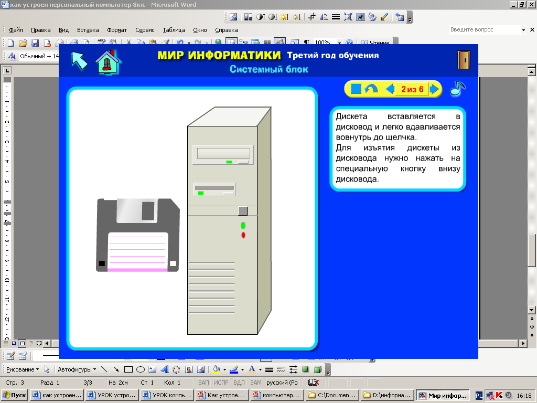Image resolution: width=537 pixels, height=403 pixels.
Task: Switch to the УРОК устро... taskbar window
Action: pyautogui.click(x=113, y=395)
